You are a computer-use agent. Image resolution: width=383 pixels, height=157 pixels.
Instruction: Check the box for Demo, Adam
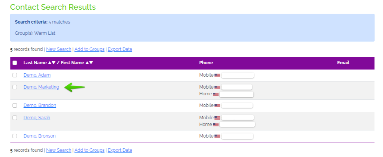[x=15, y=75]
